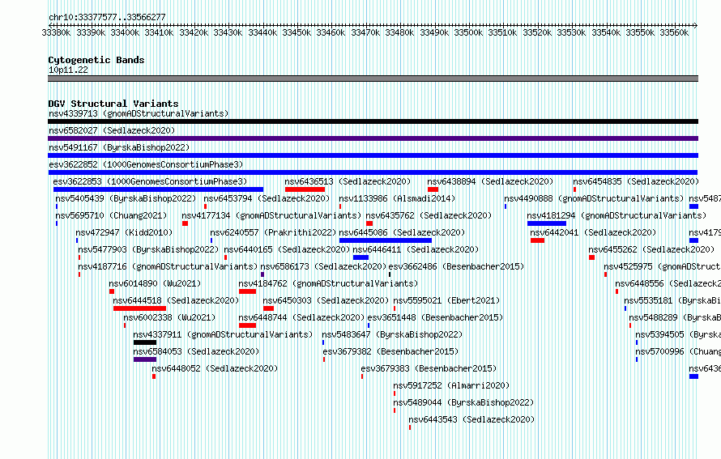Click nsv5483647 (ByrskaBishop2022) label
The image size is (721, 459).
click(x=392, y=334)
